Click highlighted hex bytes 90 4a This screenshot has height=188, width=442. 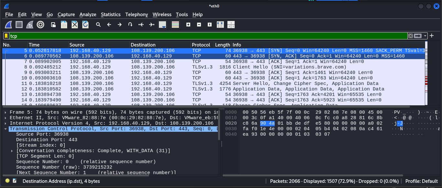pos(267,123)
